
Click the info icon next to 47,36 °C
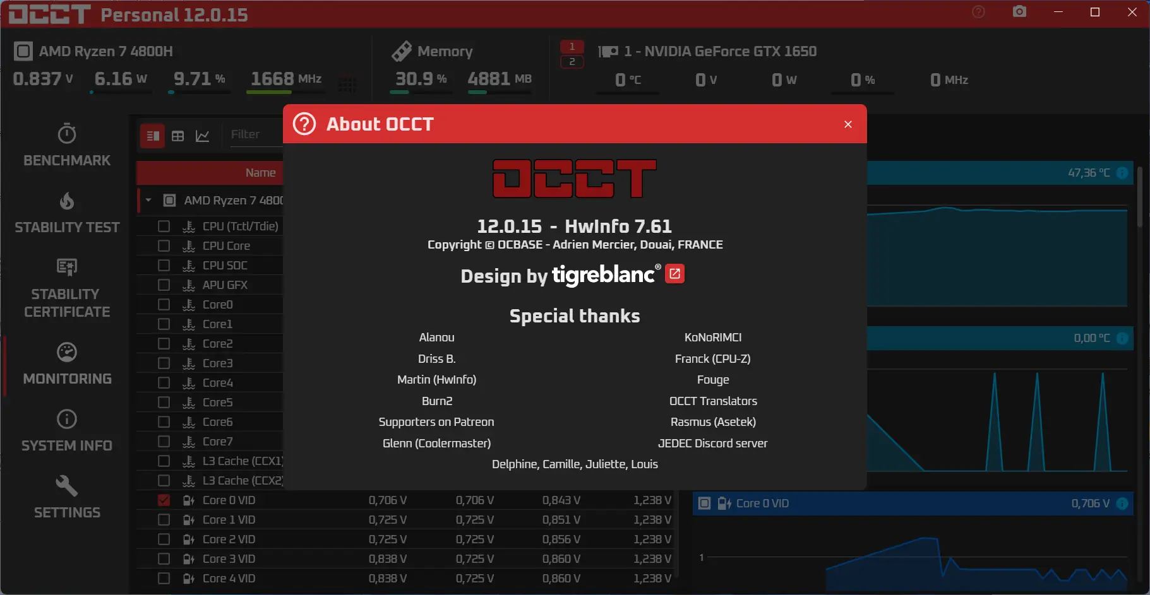pyautogui.click(x=1122, y=173)
